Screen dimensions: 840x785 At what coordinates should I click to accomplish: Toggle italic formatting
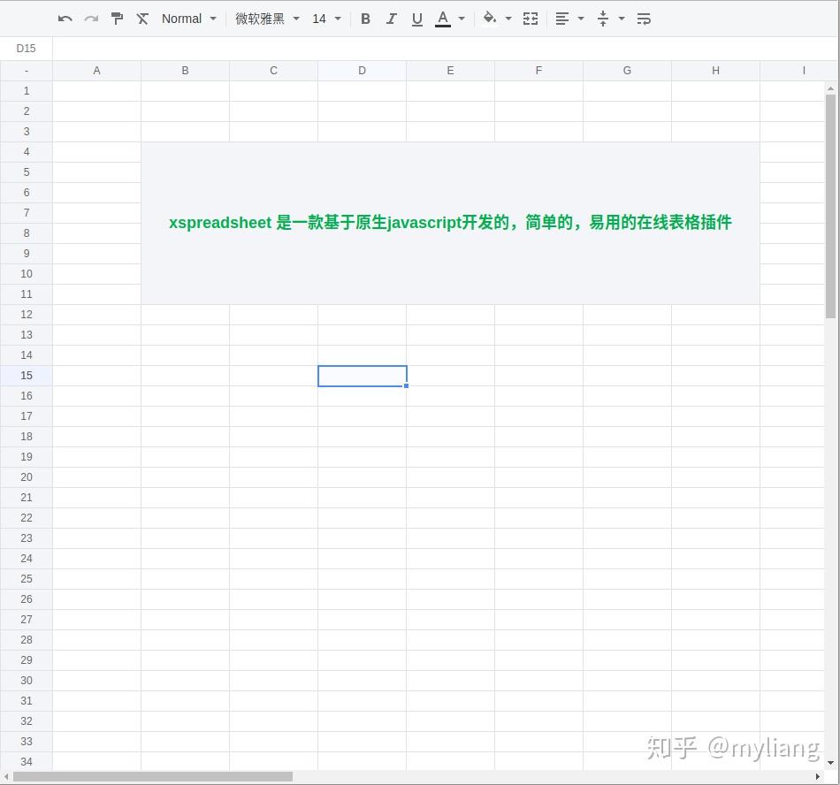click(x=391, y=18)
